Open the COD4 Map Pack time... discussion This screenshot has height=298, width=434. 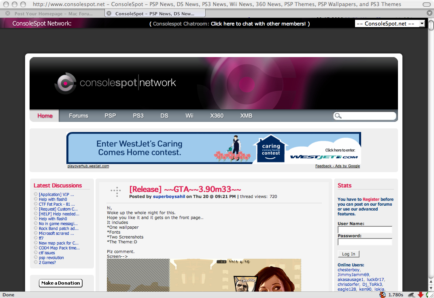[x=59, y=248]
